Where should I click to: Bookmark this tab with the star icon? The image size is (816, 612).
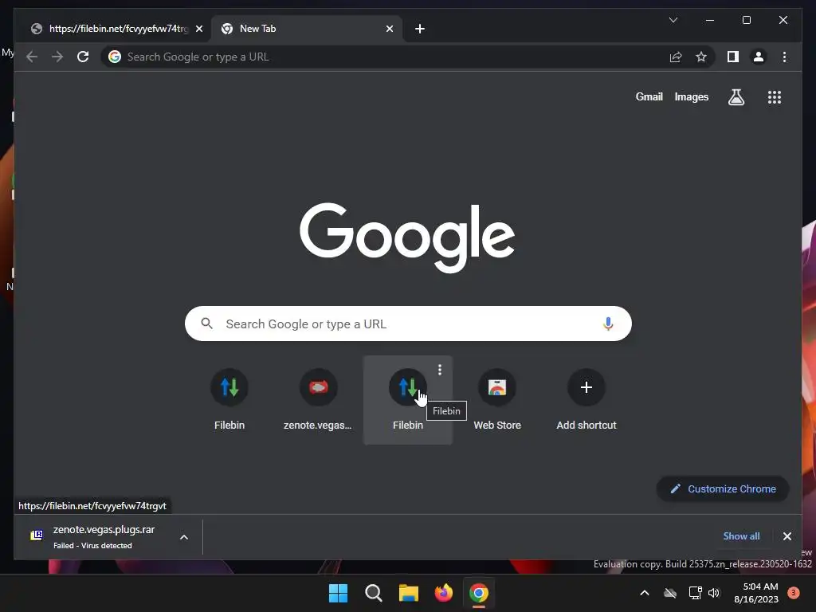pyautogui.click(x=701, y=57)
